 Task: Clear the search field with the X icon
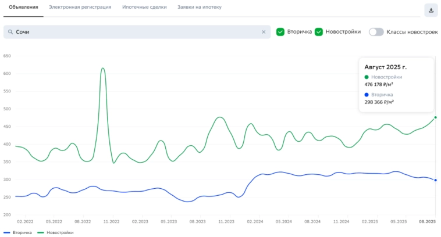(x=263, y=32)
